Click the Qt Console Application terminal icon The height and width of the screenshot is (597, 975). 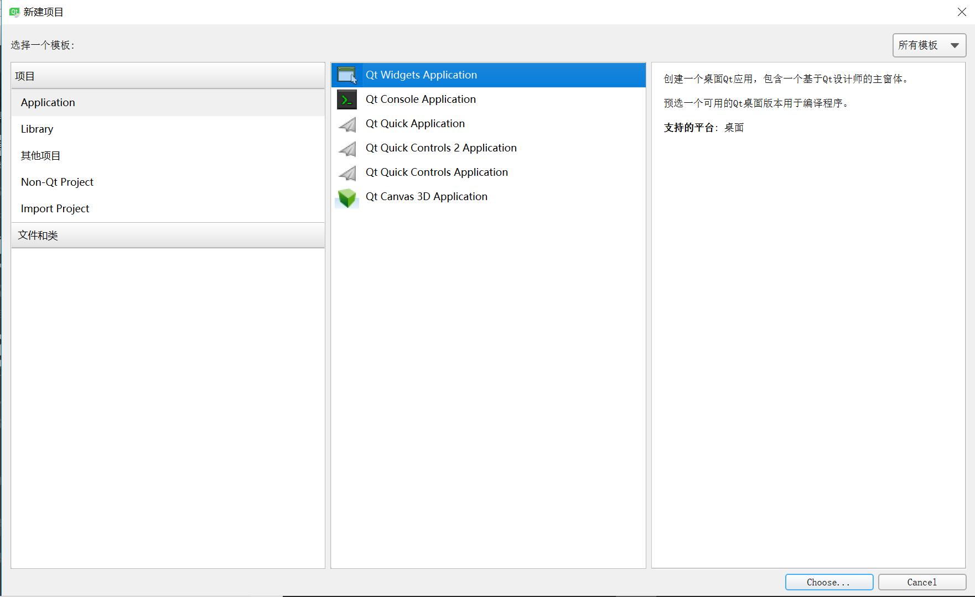click(347, 99)
